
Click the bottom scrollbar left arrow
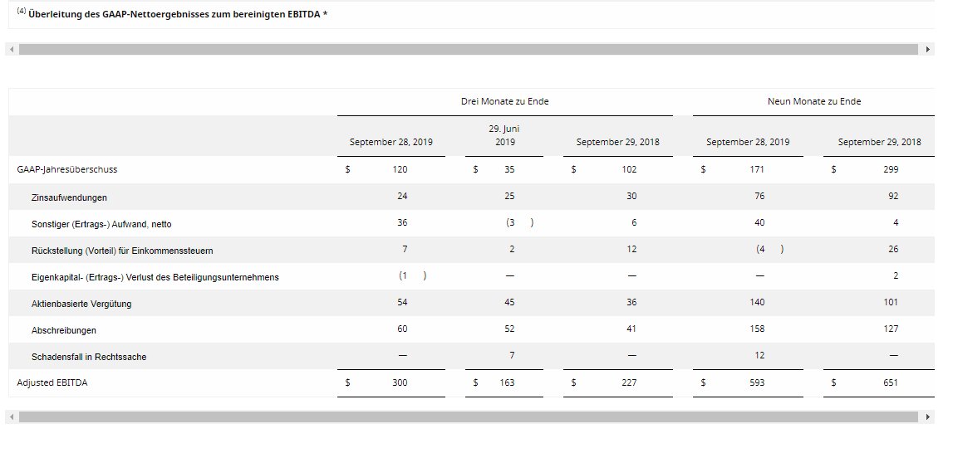coord(12,417)
